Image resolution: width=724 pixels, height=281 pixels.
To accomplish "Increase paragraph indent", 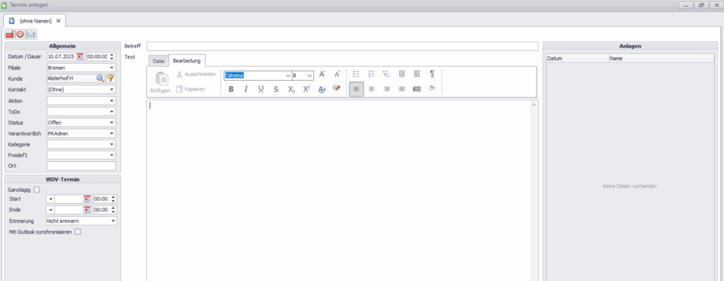I will point(417,74).
